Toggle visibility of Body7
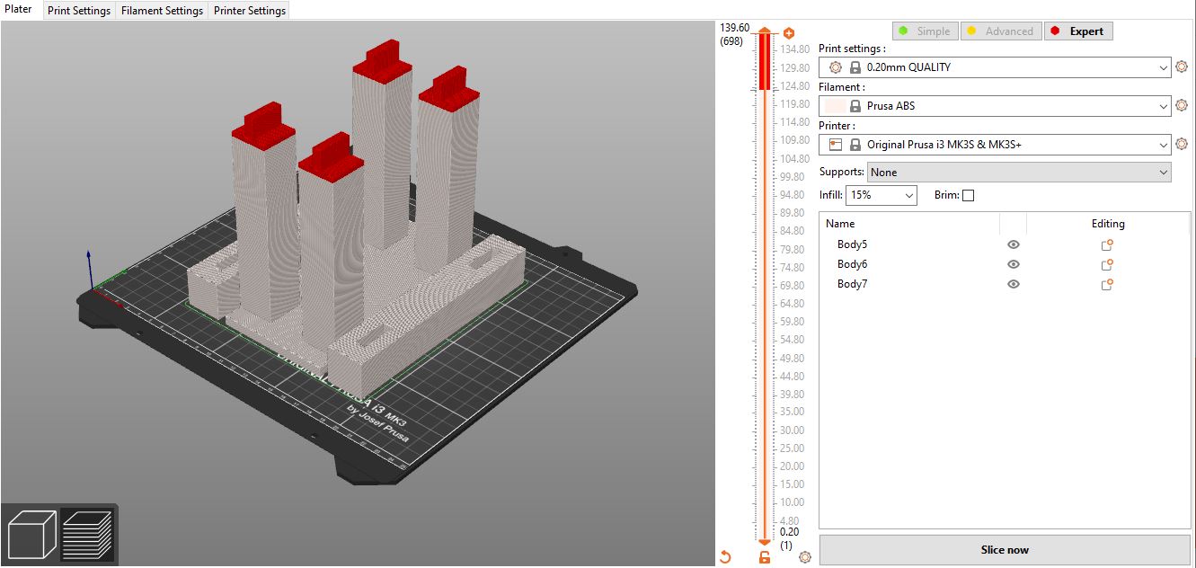The width and height of the screenshot is (1196, 568). point(1014,284)
